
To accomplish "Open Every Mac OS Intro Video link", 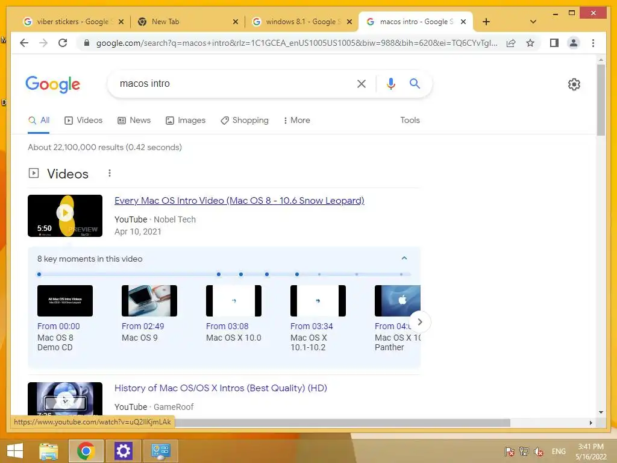I will 239,200.
